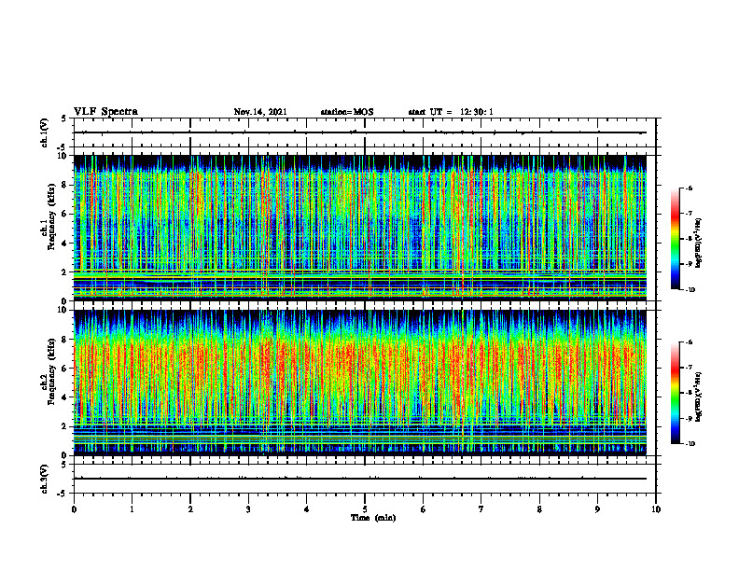The height and width of the screenshot is (571, 739).
Task: Click the 'VLF Spectra' title text
Action: click(x=105, y=111)
